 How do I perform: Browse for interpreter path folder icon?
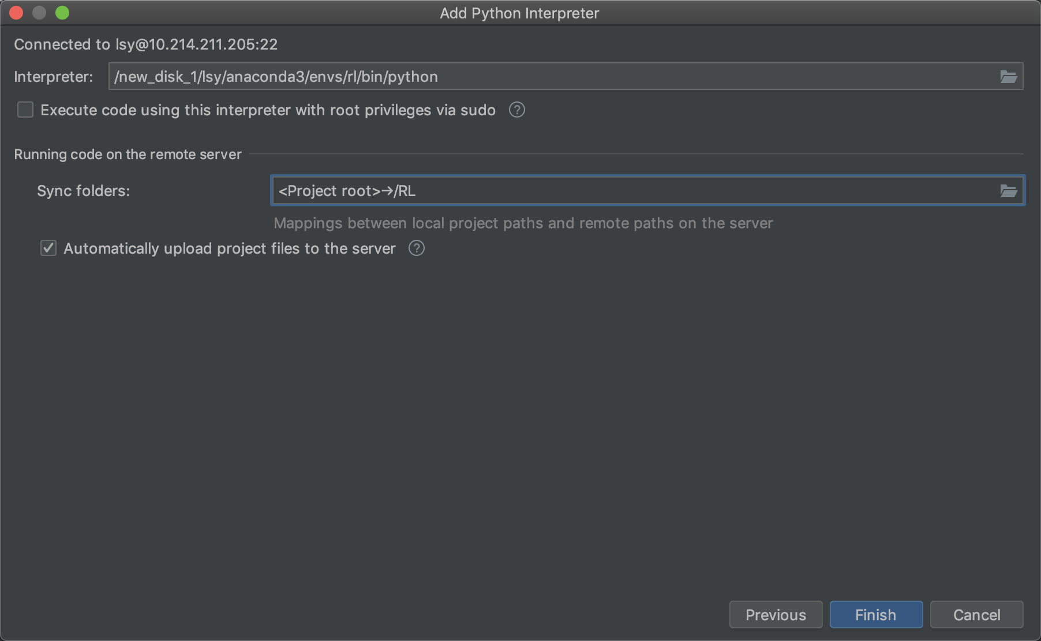tap(1008, 77)
